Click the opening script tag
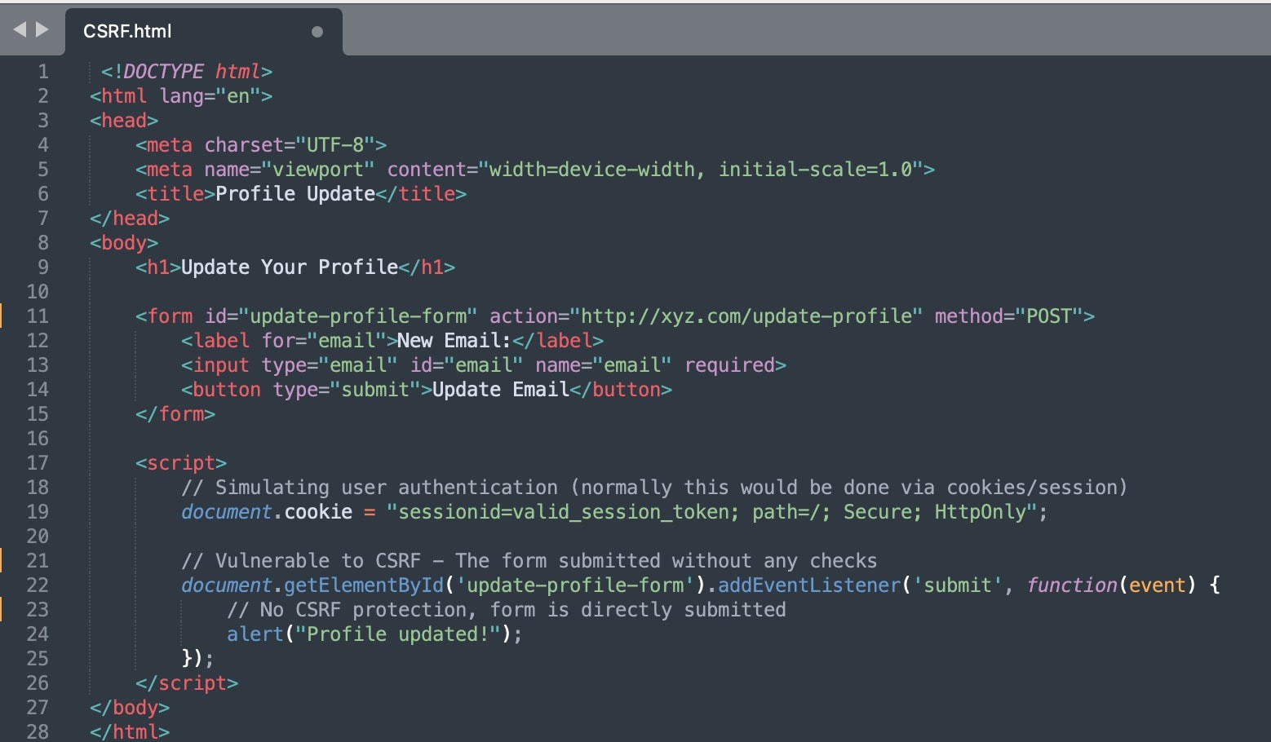This screenshot has width=1271, height=742. point(181,463)
